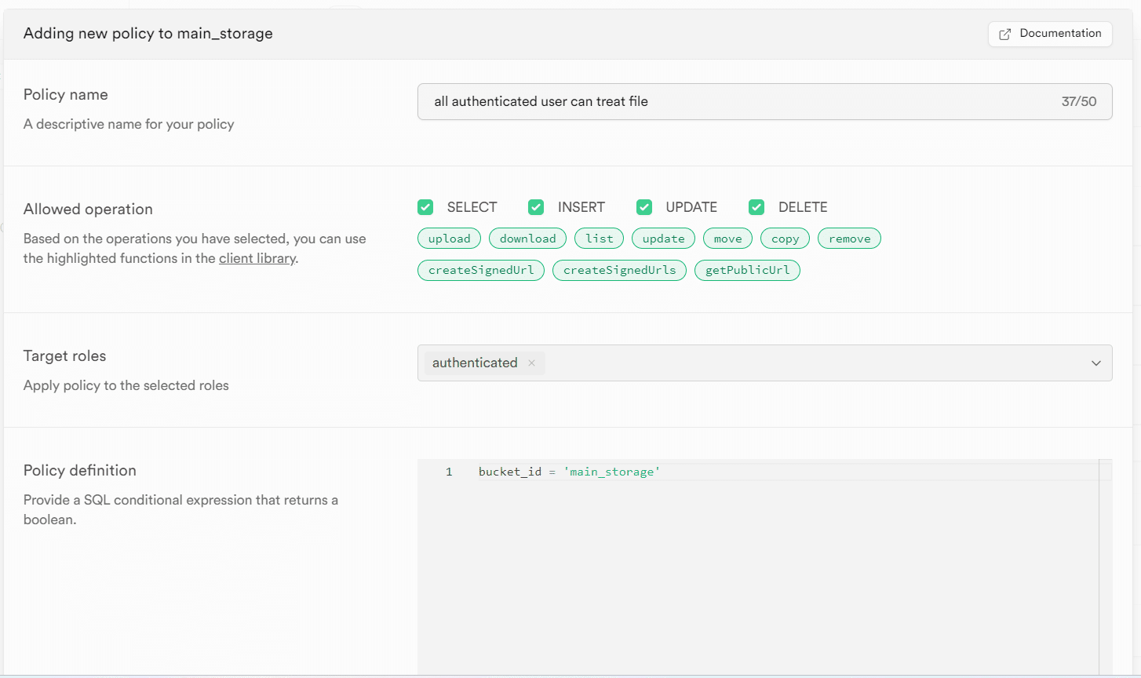Click the remove function tag
Viewport: 1141px width, 678px height.
(849, 239)
